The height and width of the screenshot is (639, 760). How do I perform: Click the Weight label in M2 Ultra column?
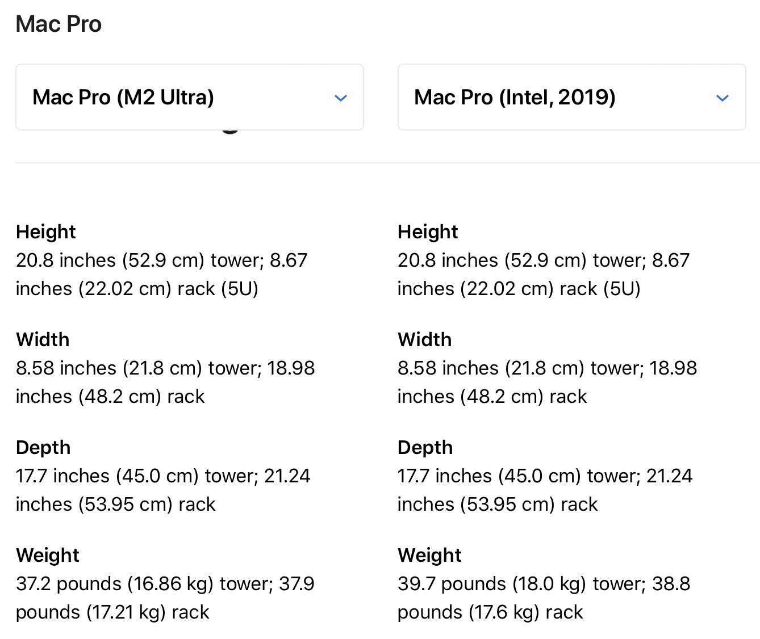tap(48, 555)
